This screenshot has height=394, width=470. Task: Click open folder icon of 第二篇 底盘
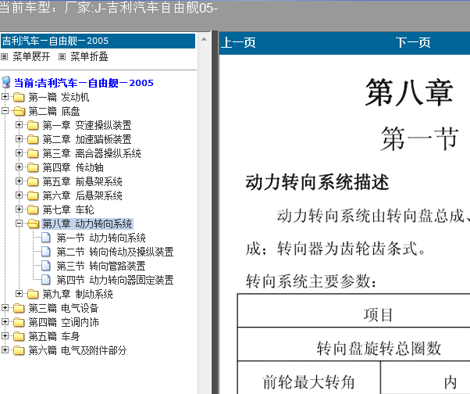19,111
